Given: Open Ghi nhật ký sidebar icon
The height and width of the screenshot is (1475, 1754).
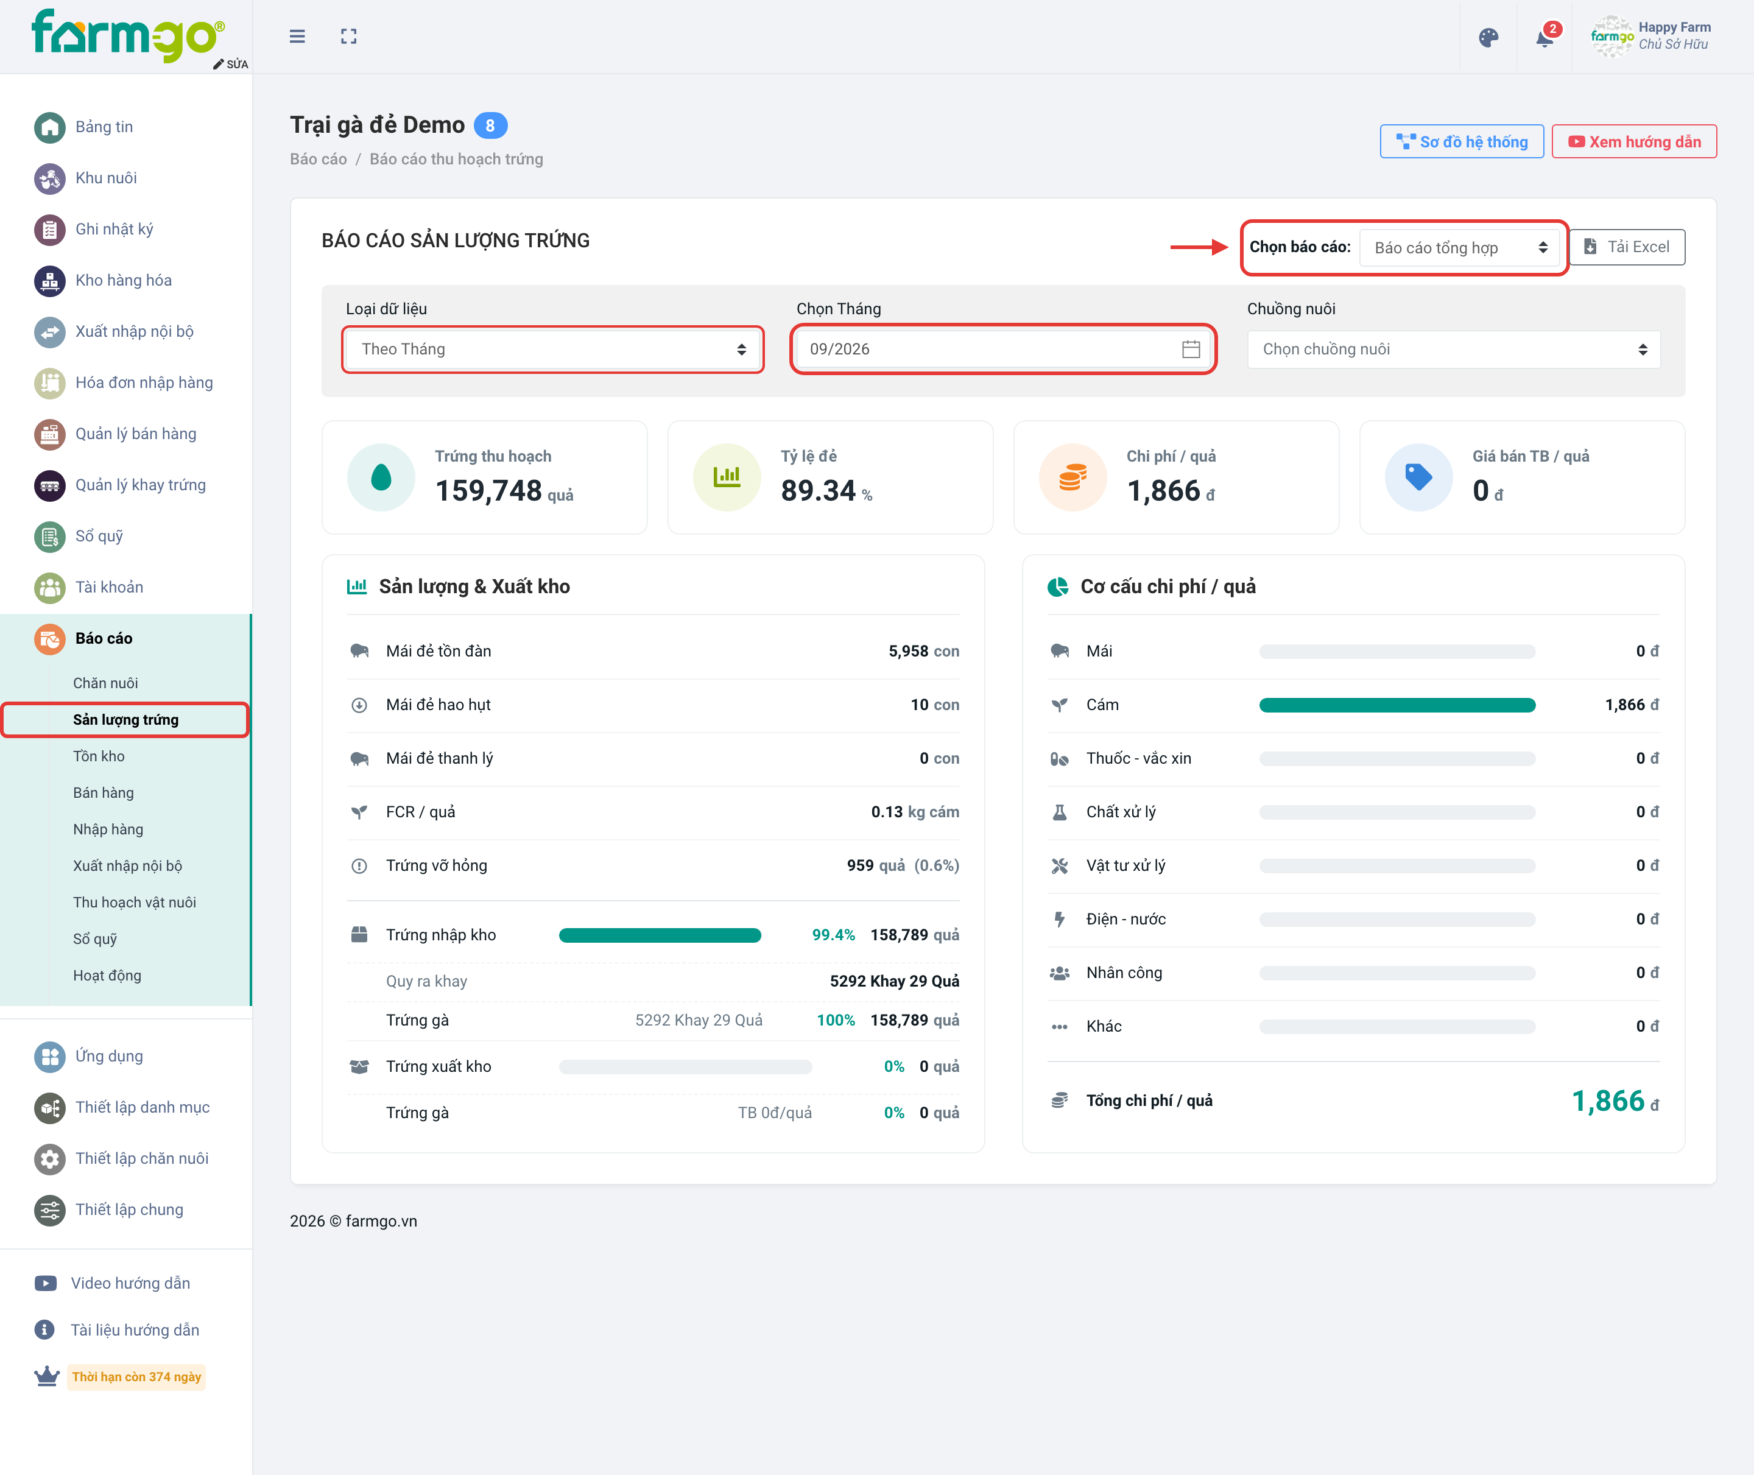Looking at the screenshot, I should tap(49, 229).
